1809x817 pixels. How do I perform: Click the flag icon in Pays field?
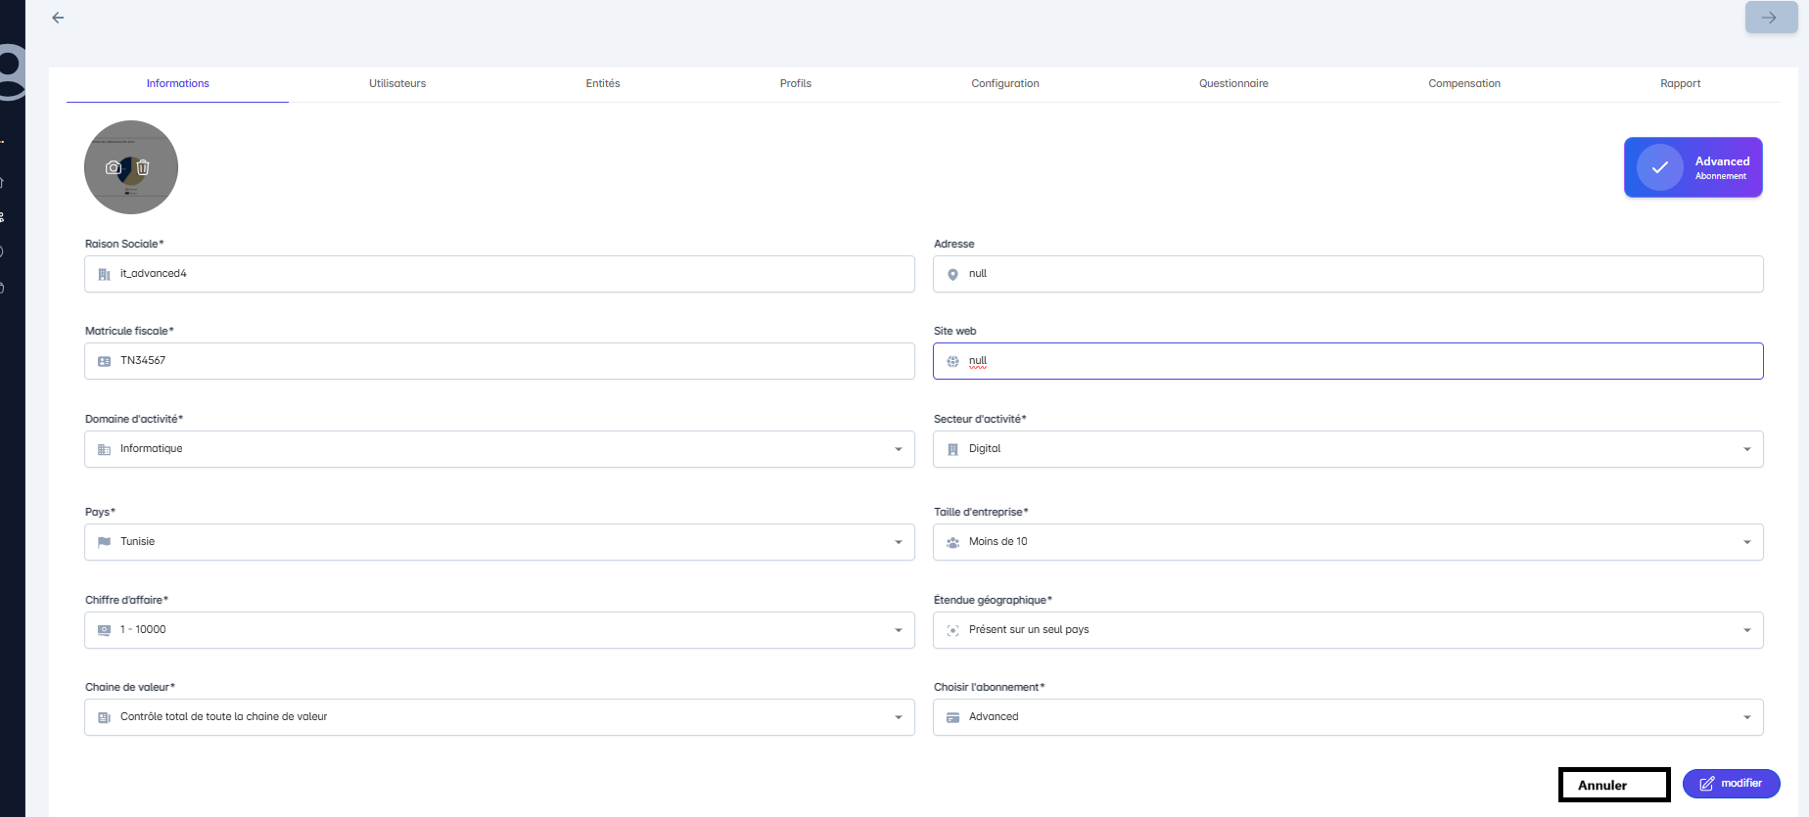click(104, 542)
